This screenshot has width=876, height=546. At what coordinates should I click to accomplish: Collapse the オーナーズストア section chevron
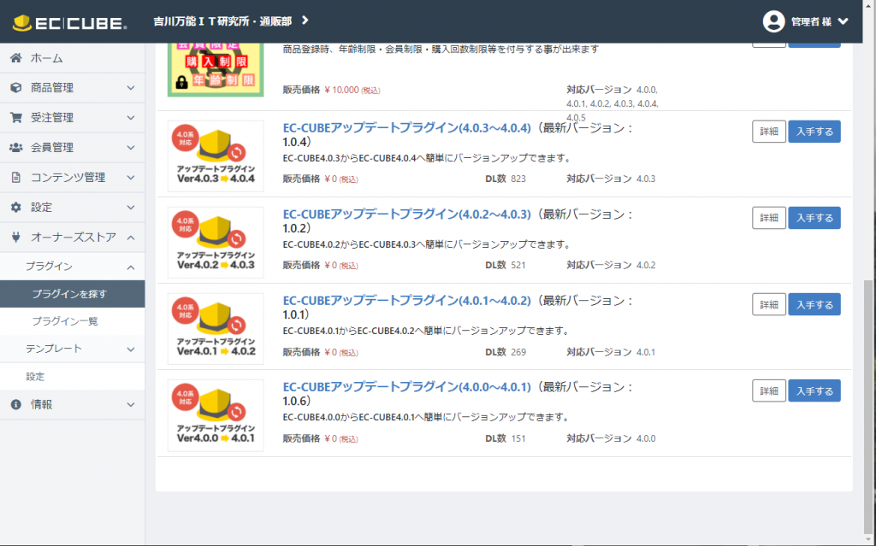(x=131, y=238)
